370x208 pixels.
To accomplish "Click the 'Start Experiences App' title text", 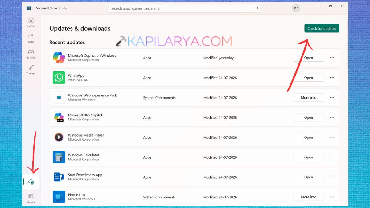I will (x=85, y=175).
